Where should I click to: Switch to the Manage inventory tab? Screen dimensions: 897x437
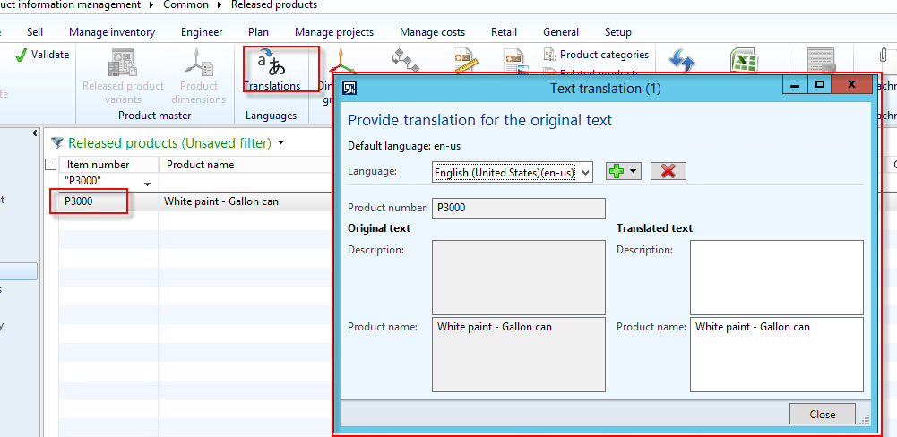click(112, 32)
